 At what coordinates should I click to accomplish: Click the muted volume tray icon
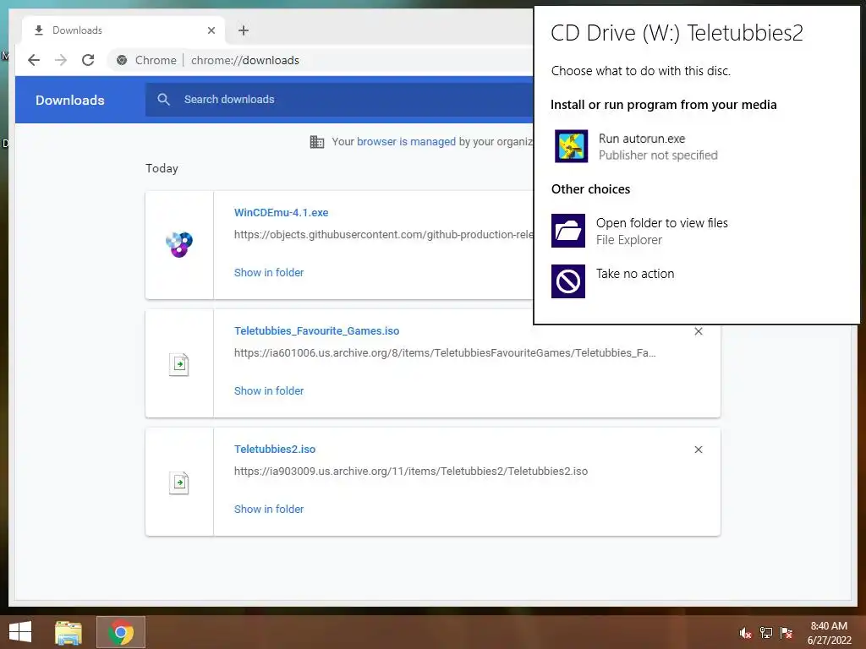[x=745, y=633]
